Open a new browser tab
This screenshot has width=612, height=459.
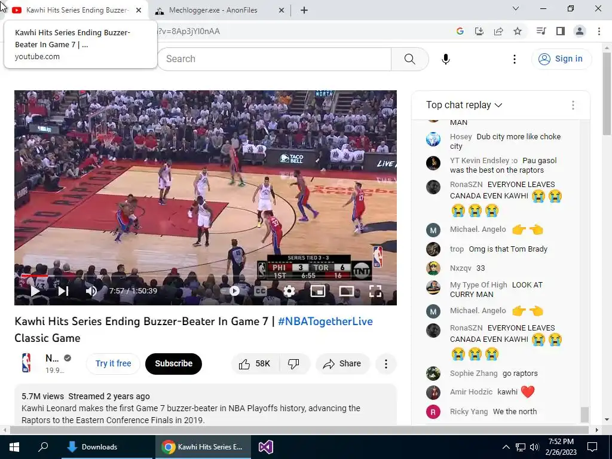pyautogui.click(x=304, y=11)
